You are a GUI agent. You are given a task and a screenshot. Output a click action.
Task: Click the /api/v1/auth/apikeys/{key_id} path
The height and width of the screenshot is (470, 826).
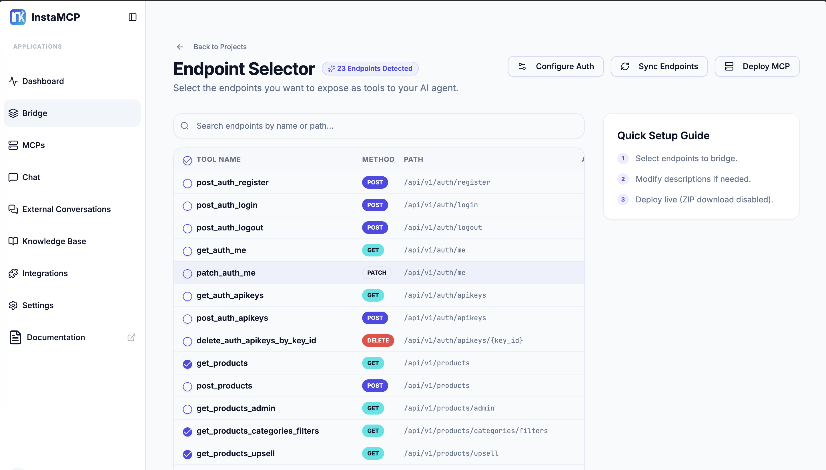pos(463,340)
